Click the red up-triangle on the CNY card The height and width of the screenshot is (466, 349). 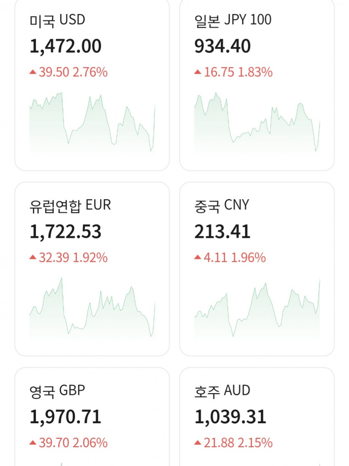click(198, 257)
